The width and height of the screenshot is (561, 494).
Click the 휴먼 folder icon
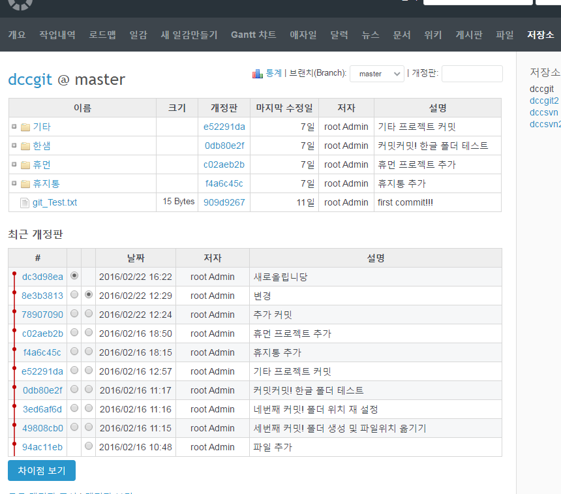[25, 165]
